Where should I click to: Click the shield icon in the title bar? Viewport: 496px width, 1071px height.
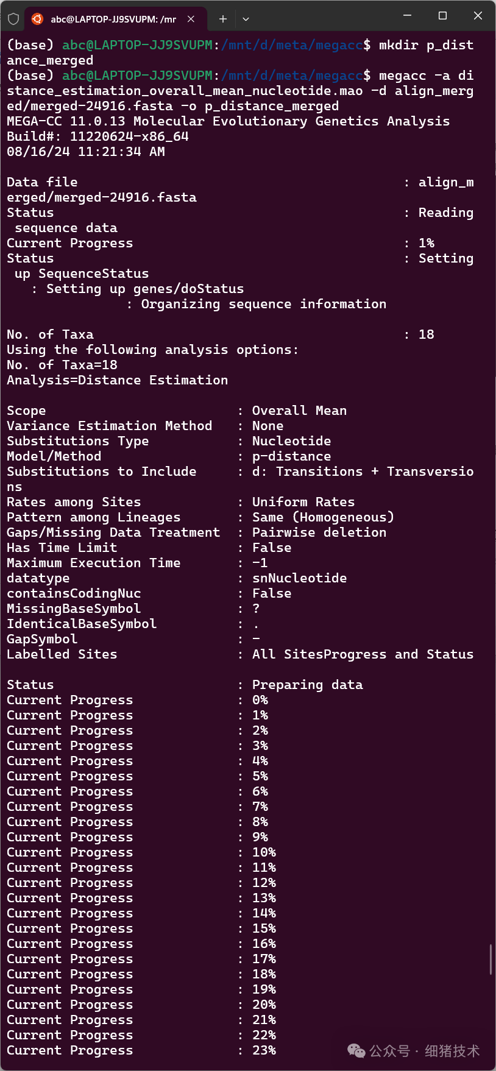pos(13,19)
